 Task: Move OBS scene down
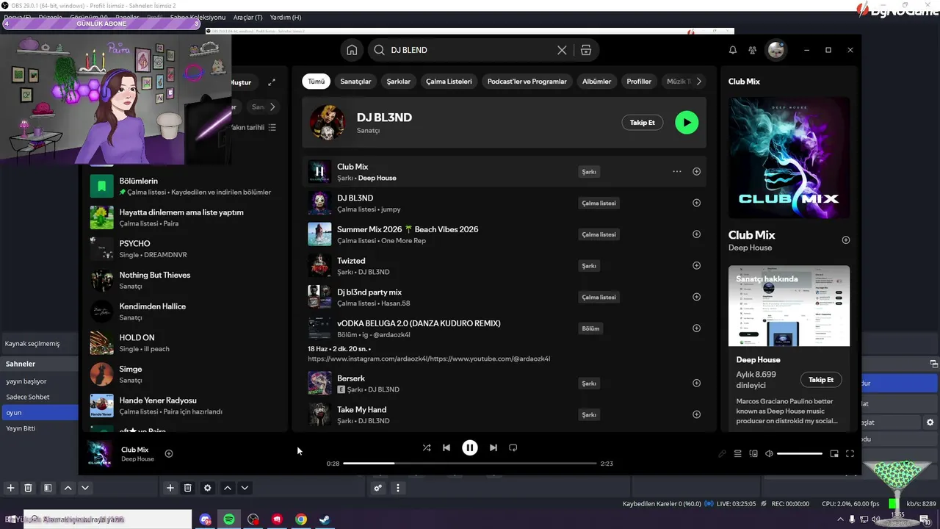click(x=85, y=488)
